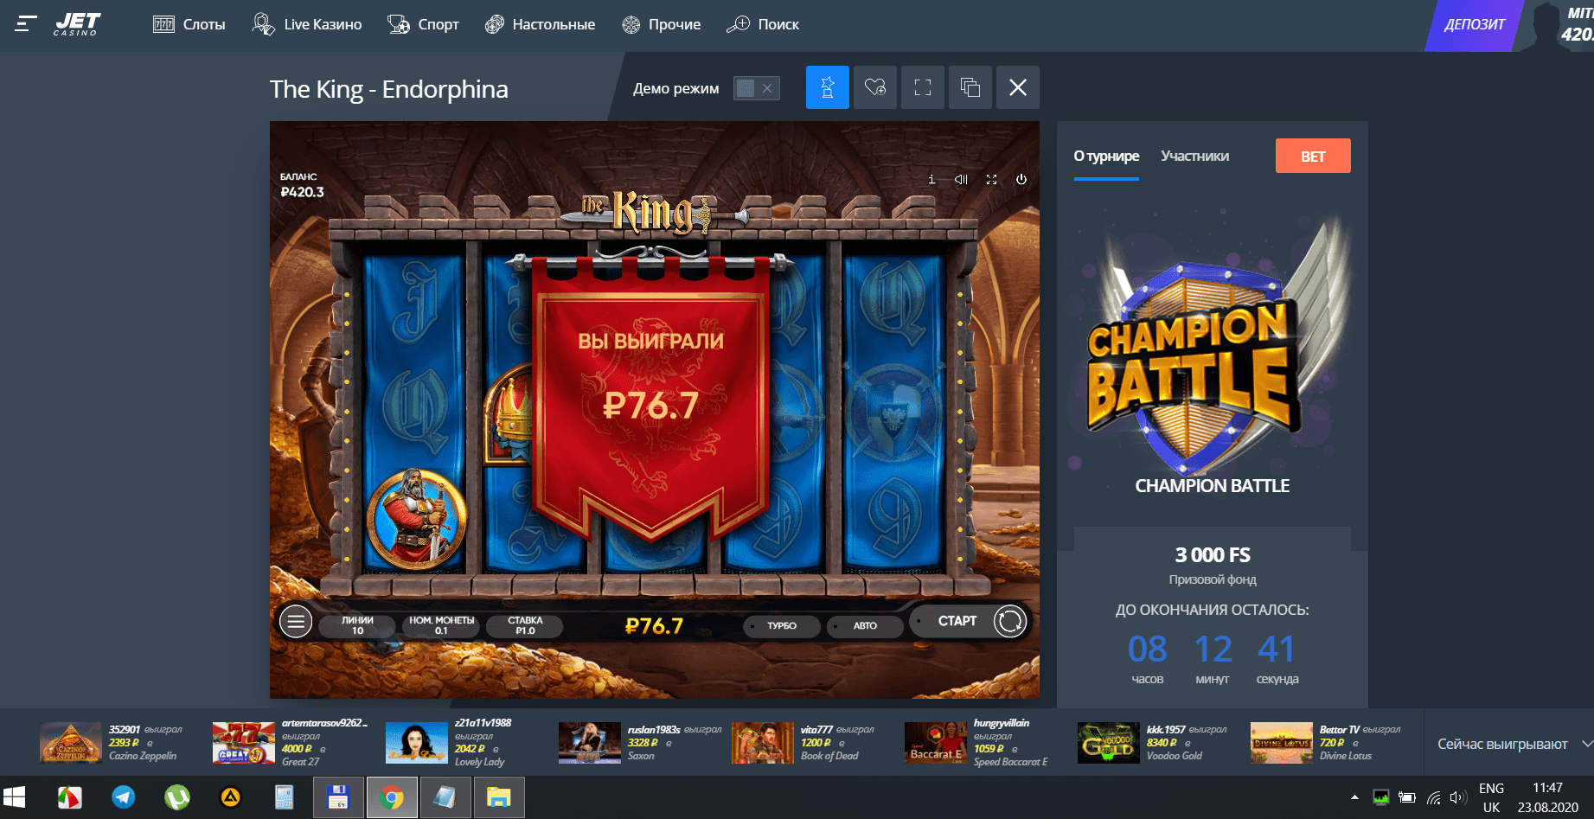
Task: Spin the reels with the circular arrows
Action: tap(1009, 621)
